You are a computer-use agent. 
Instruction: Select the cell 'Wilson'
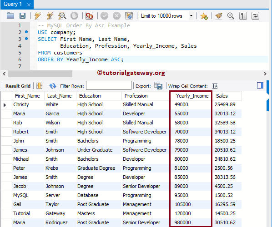pos(60,123)
